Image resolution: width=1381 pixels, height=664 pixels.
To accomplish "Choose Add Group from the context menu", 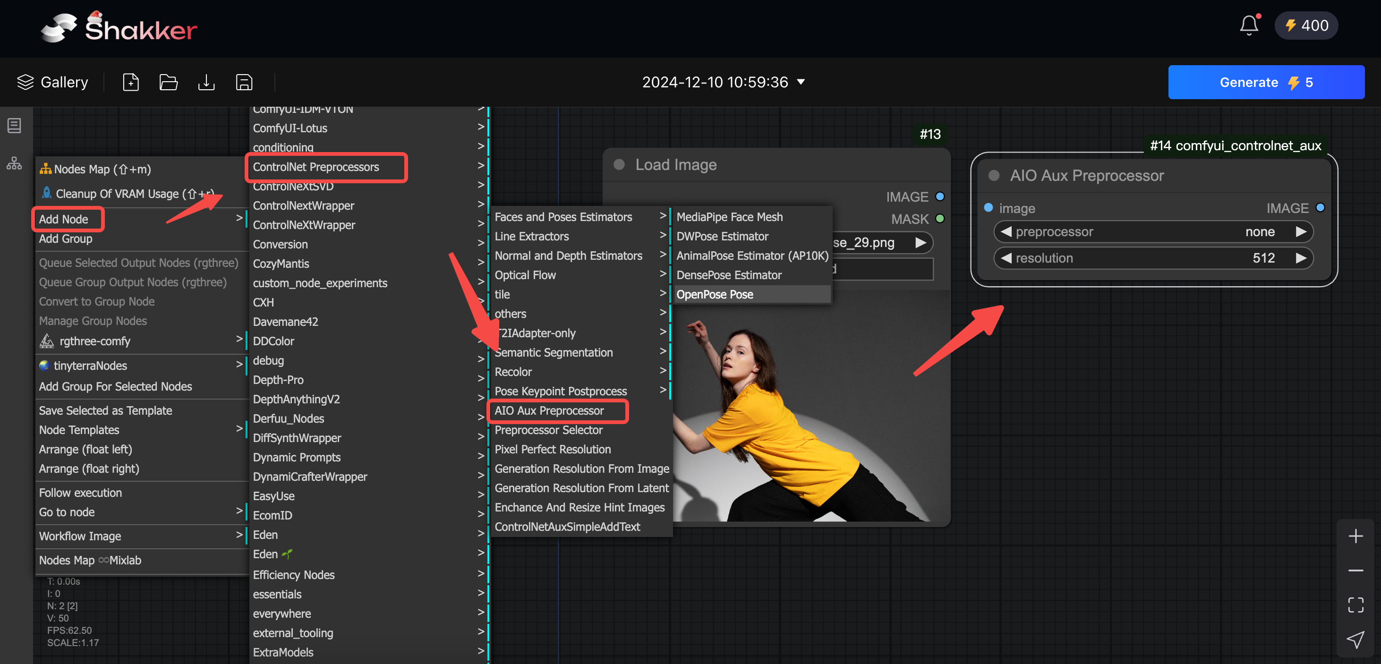I will pos(65,238).
